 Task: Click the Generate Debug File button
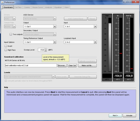[x=83, y=77]
